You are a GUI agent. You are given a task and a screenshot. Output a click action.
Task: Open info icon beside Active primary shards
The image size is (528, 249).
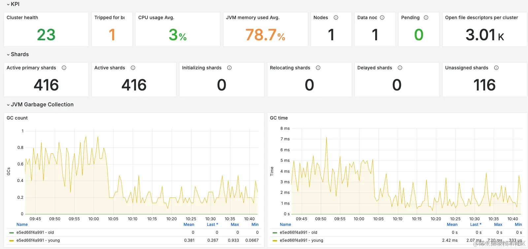64,68
